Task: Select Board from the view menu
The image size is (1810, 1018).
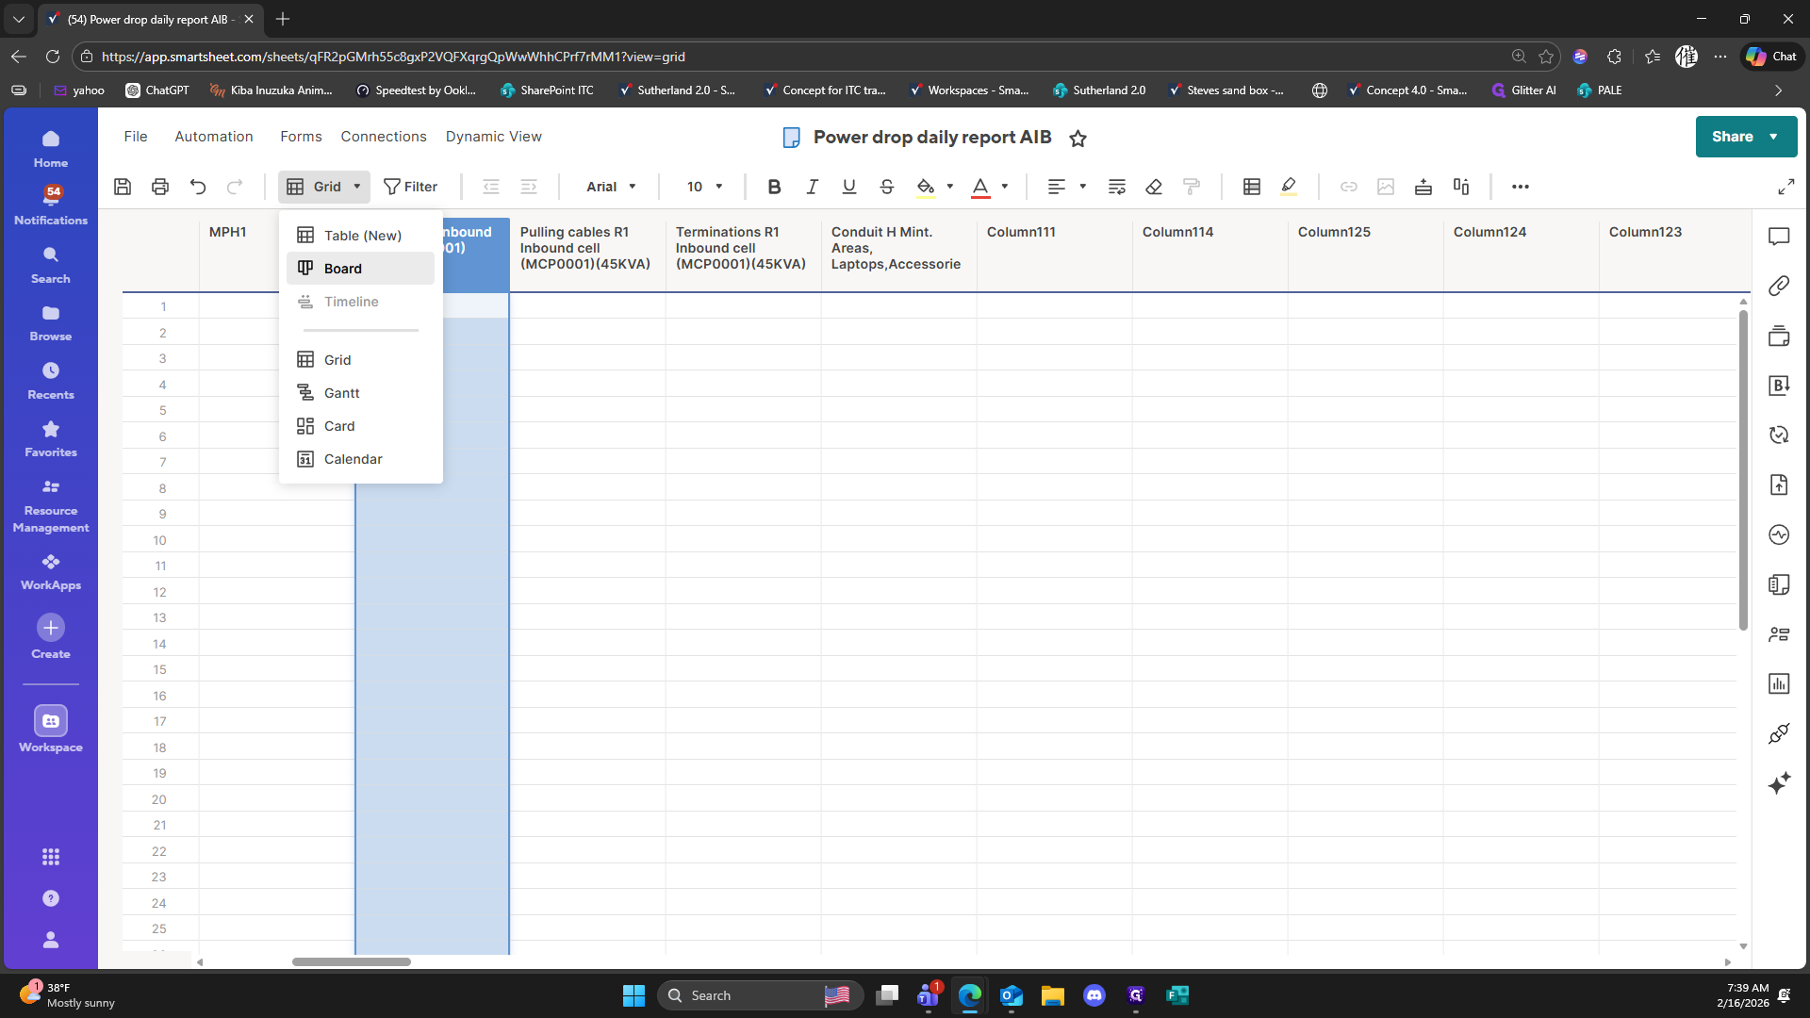Action: coord(343,269)
